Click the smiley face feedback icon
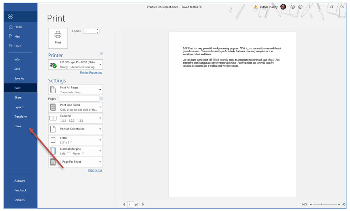The image size is (350, 211). coord(293,7)
